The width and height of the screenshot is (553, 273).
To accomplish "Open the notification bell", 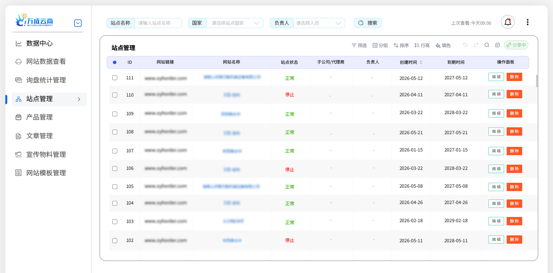I will 508,22.
